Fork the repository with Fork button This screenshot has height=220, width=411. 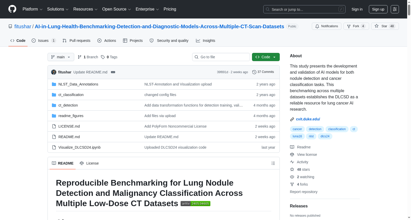pos(356,26)
